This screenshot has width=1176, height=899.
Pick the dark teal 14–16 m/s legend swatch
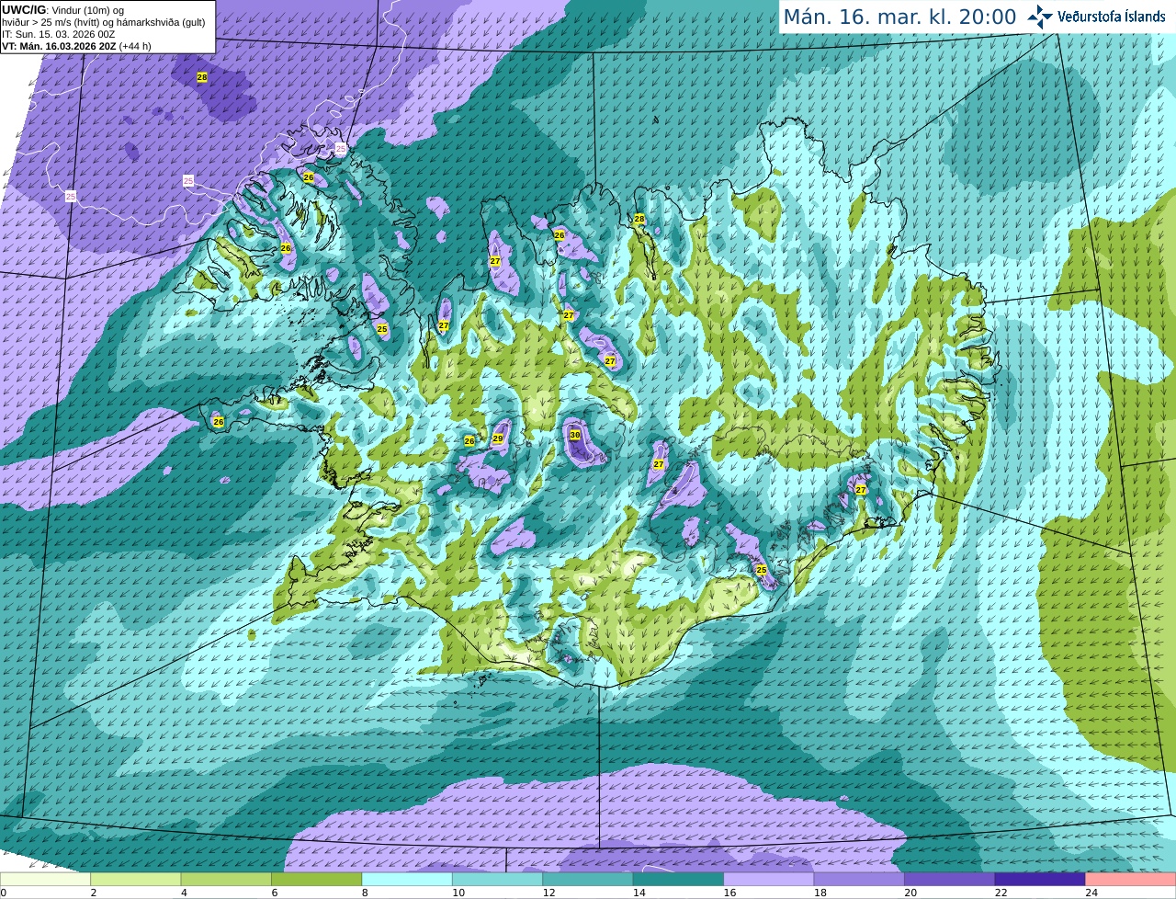(678, 879)
